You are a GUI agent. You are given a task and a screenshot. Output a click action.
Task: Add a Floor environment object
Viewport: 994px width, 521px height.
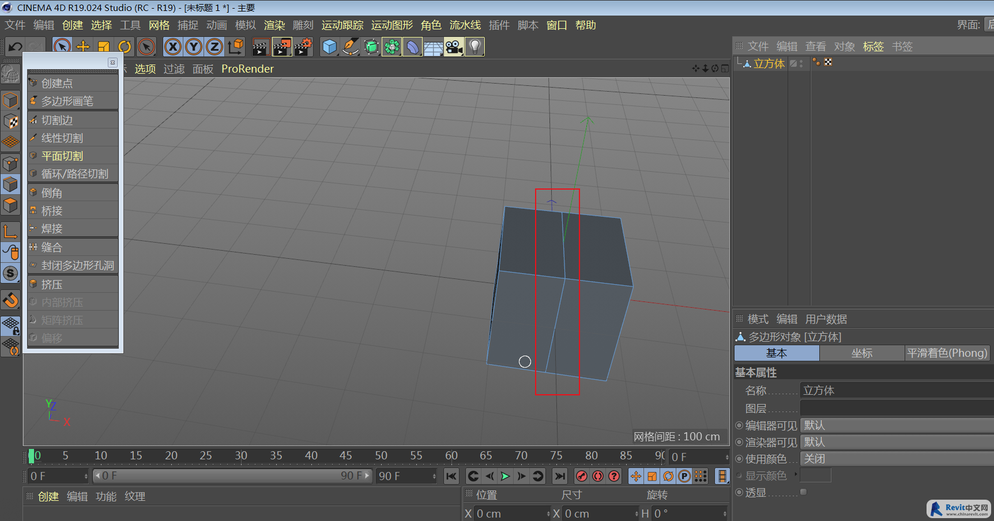(x=434, y=47)
